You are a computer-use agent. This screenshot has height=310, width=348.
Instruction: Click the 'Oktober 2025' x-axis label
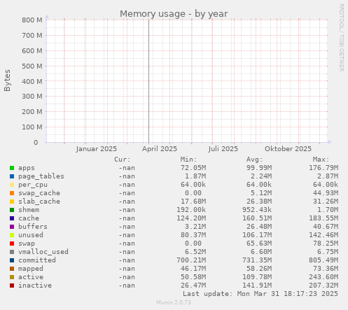[x=288, y=149]
